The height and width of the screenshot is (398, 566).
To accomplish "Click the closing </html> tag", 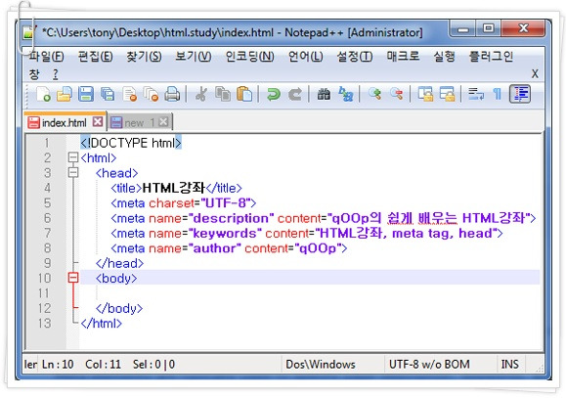I will click(x=102, y=324).
